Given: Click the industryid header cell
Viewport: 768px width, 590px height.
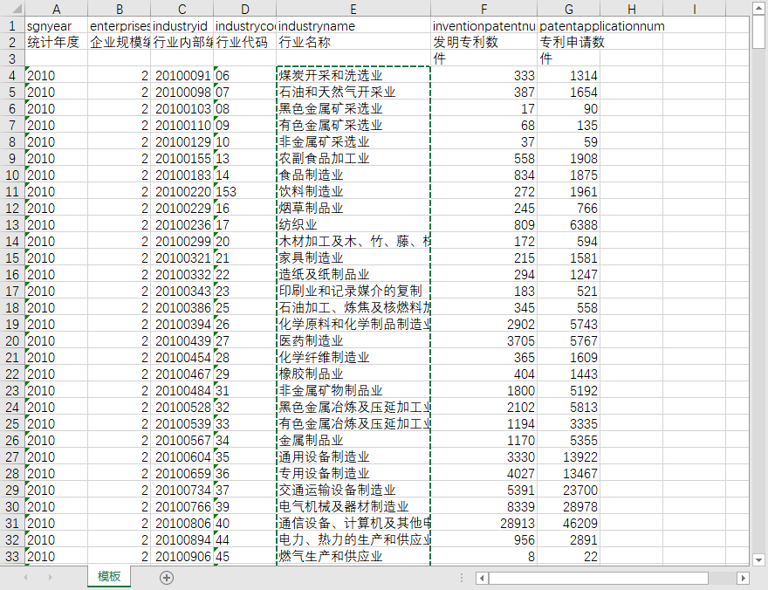Looking at the screenshot, I should pos(182,25).
